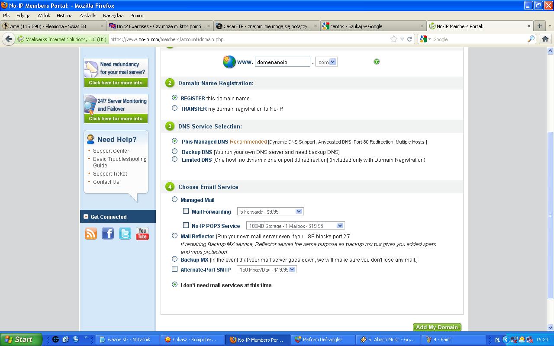Open the list all tabs dropdown
The image size is (554, 346).
coord(550,26)
